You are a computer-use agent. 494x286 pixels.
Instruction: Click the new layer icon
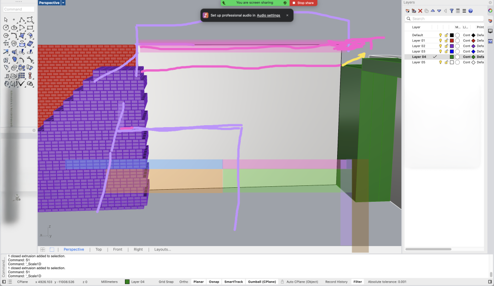pos(408,11)
